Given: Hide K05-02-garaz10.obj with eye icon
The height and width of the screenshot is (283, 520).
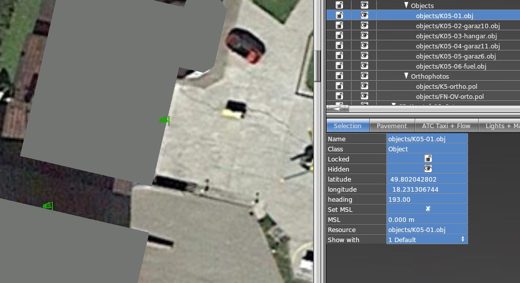Looking at the screenshot, I should (x=365, y=26).
